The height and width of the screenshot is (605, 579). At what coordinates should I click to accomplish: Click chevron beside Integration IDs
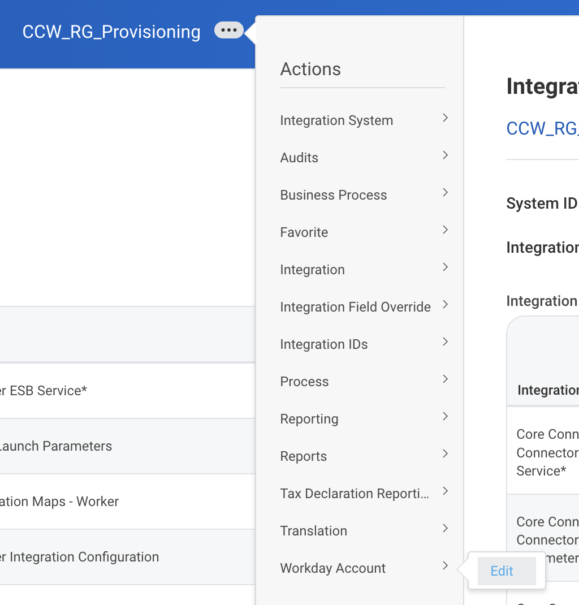pos(445,342)
